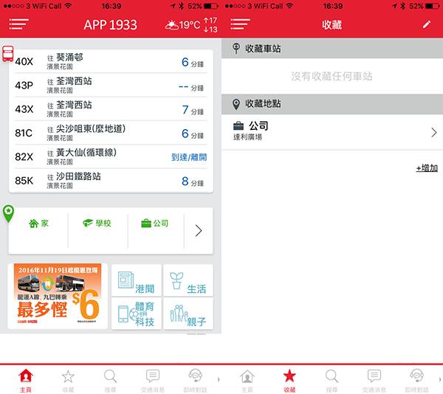Tap the red bus icon beside route list
Viewport: 443px width, 394px height.
(7, 54)
